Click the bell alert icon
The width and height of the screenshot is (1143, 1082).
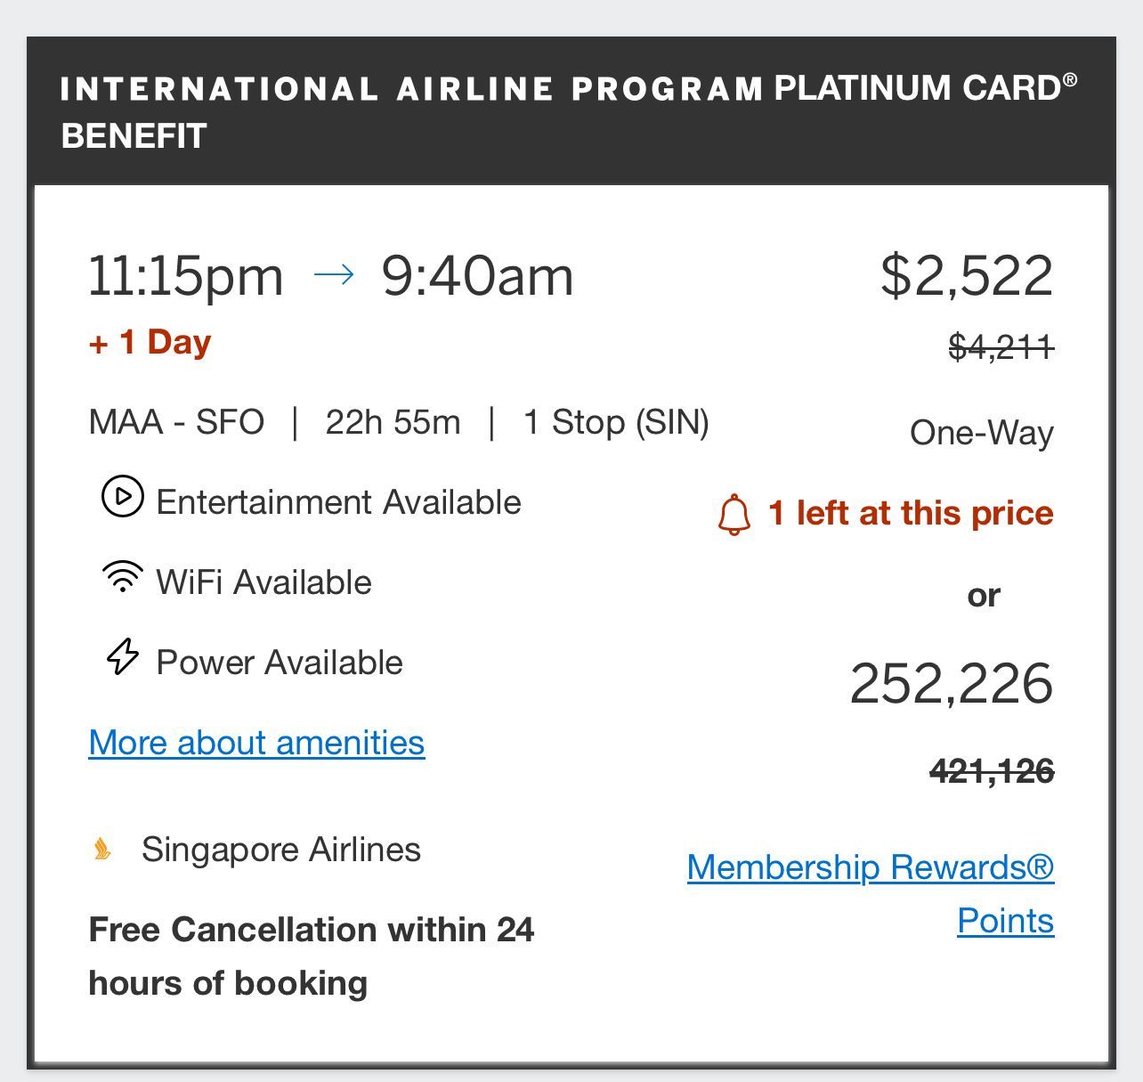[734, 516]
